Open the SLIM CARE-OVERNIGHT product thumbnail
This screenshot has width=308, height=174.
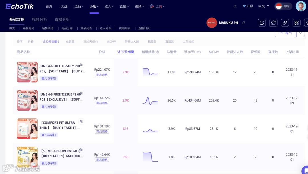(x=27, y=157)
